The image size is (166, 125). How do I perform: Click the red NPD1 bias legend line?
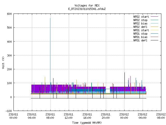(x=154, y=37)
